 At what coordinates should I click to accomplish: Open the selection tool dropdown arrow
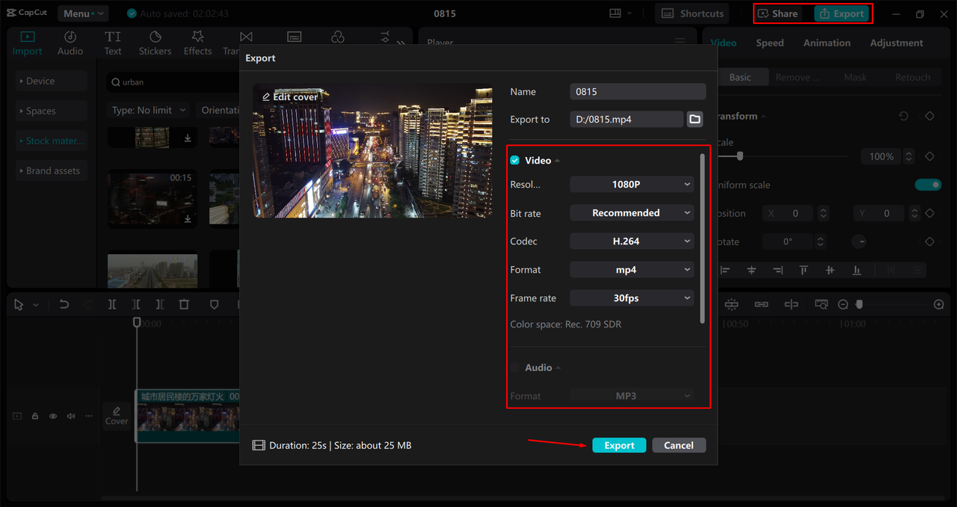35,305
